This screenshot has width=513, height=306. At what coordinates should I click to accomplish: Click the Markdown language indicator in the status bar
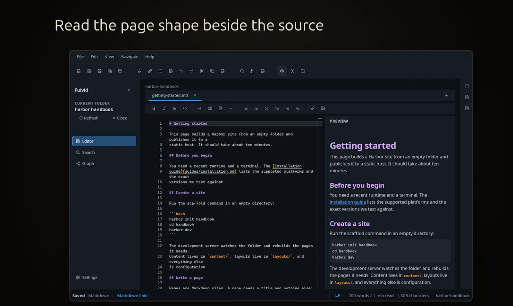pos(99,296)
